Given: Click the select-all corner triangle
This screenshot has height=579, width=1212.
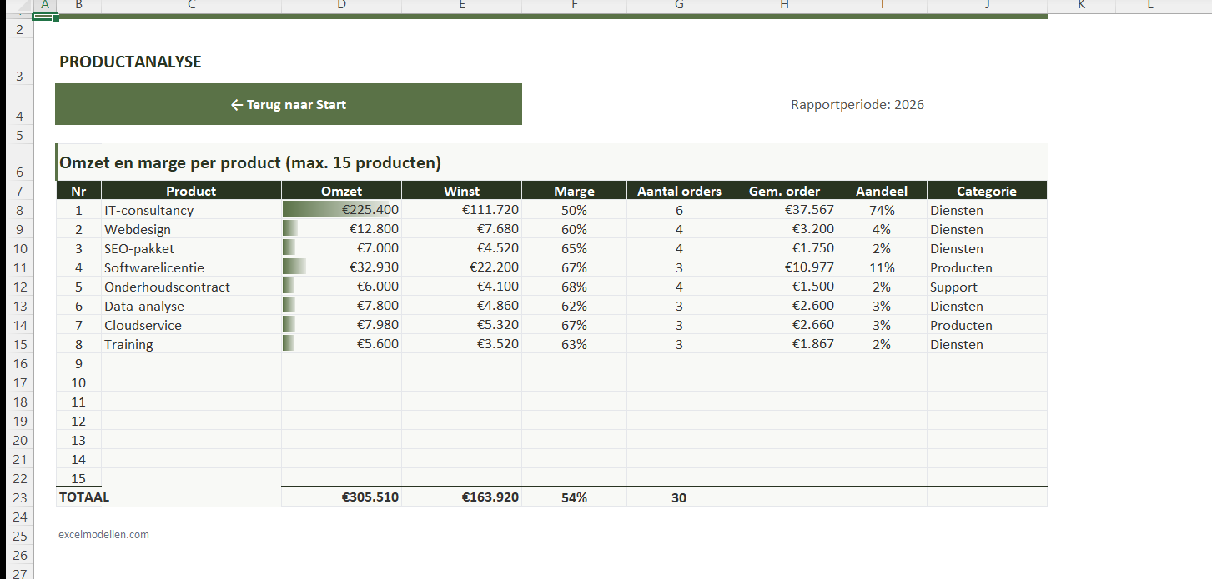Looking at the screenshot, I should pyautogui.click(x=17, y=6).
